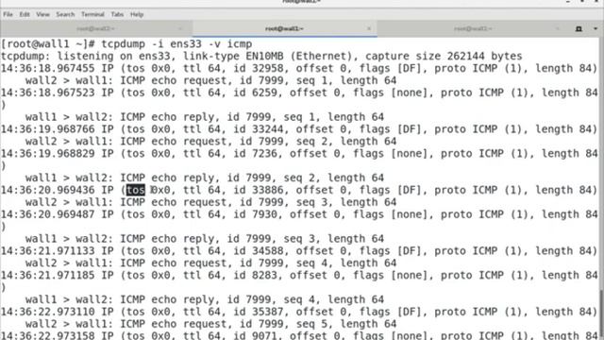604x340 pixels.
Task: Click the 'echo reply ... seq 1' line
Action: tap(205, 117)
